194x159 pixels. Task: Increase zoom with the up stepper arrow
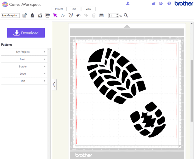[117, 14]
